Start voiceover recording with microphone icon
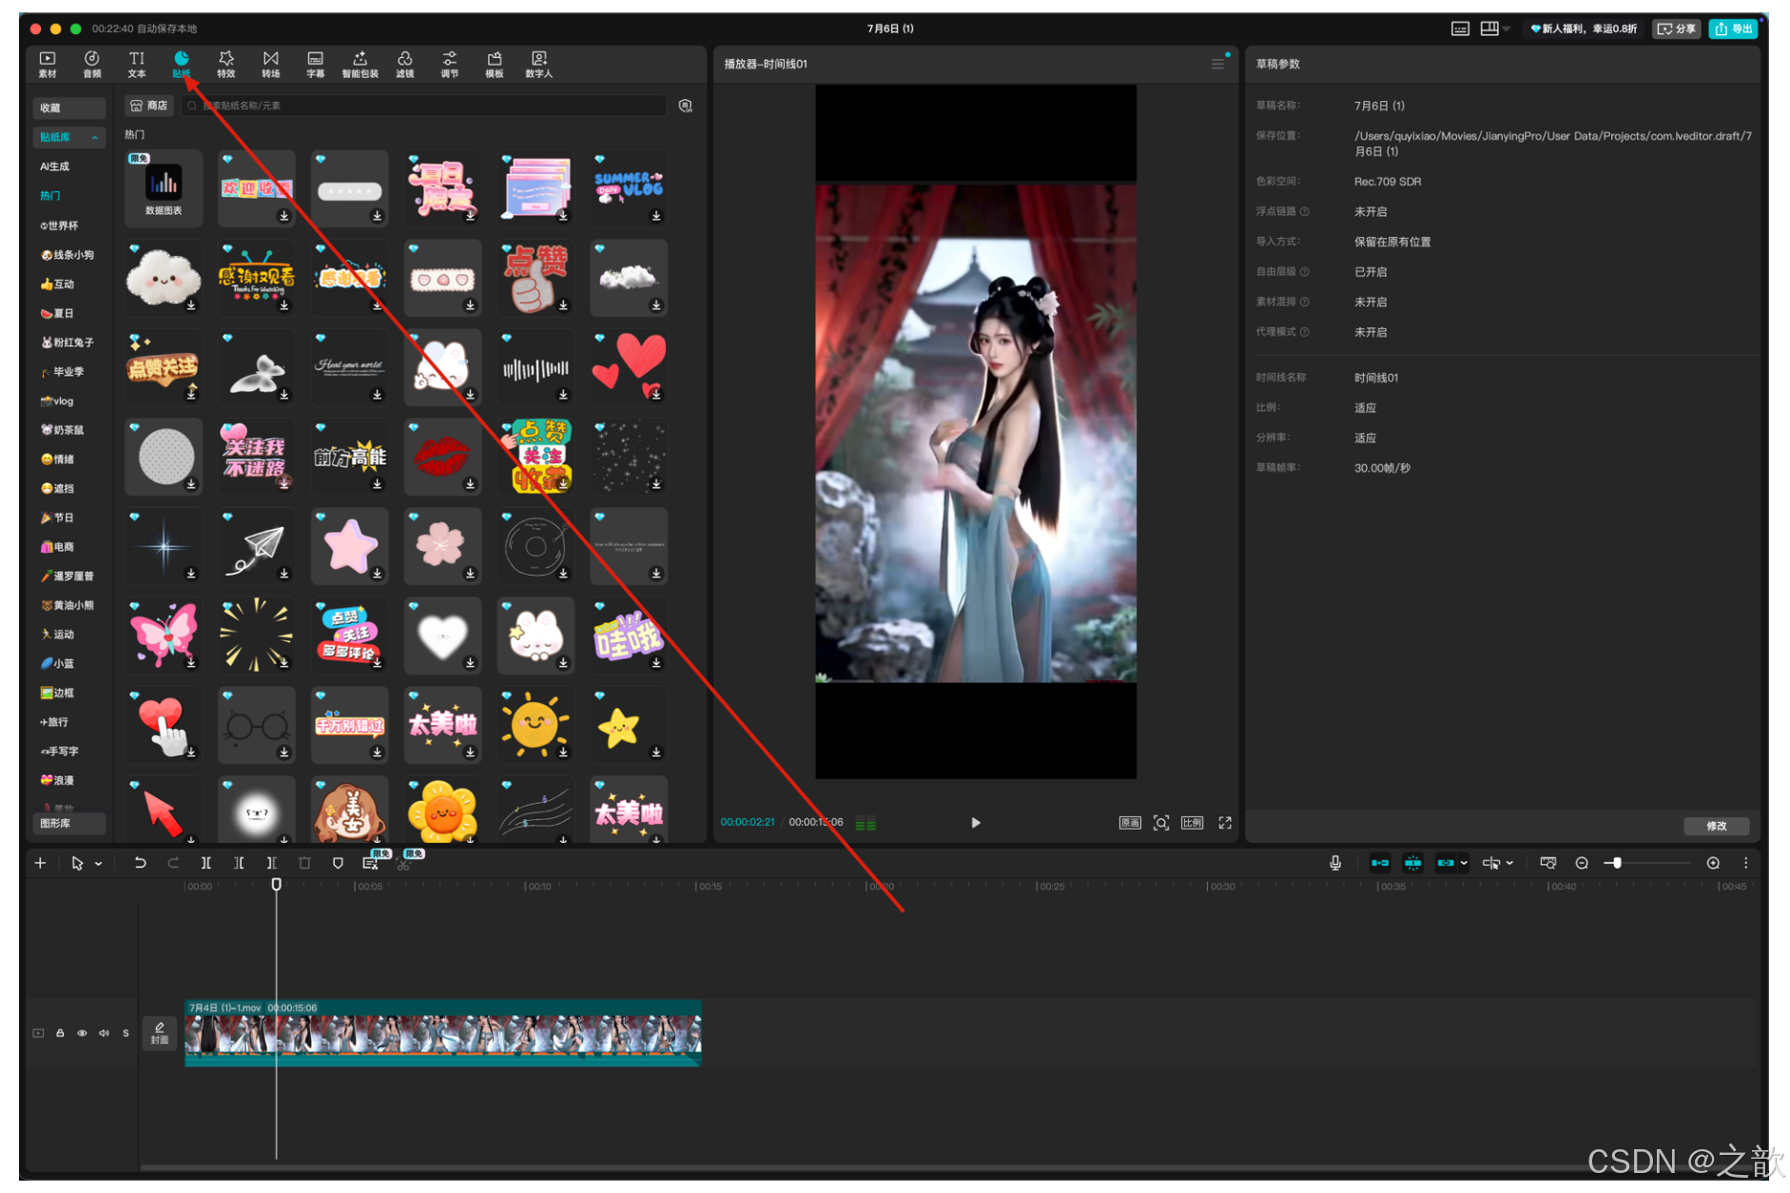 [x=1335, y=863]
